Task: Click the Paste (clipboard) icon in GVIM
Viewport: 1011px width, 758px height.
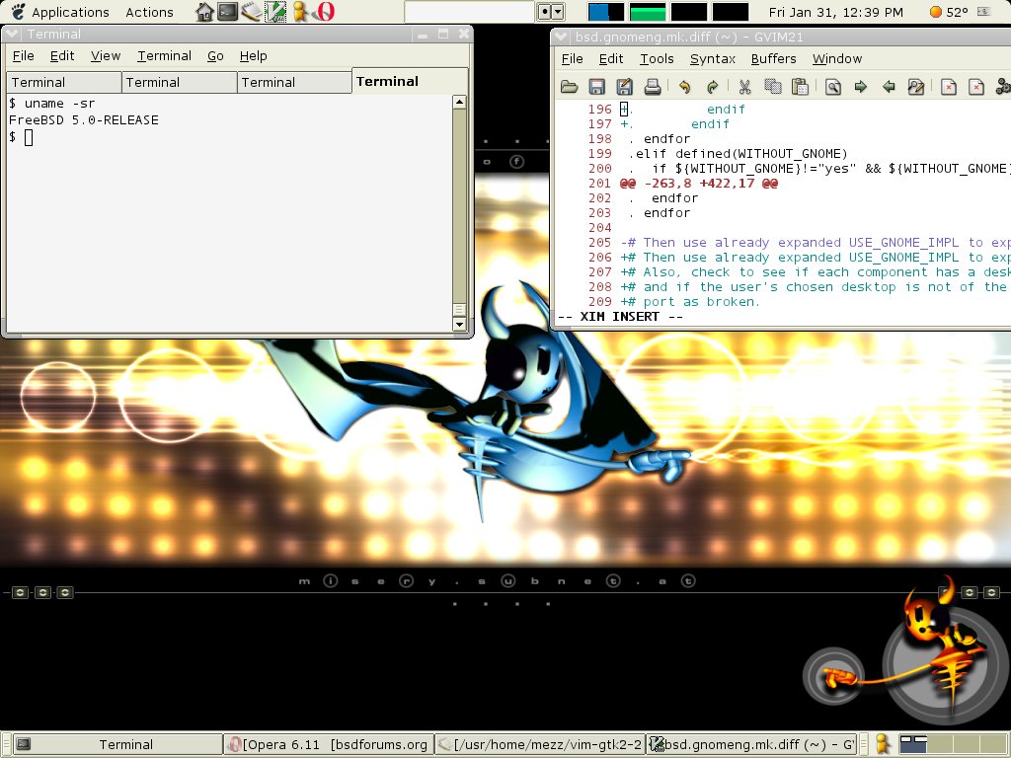Action: (x=800, y=87)
